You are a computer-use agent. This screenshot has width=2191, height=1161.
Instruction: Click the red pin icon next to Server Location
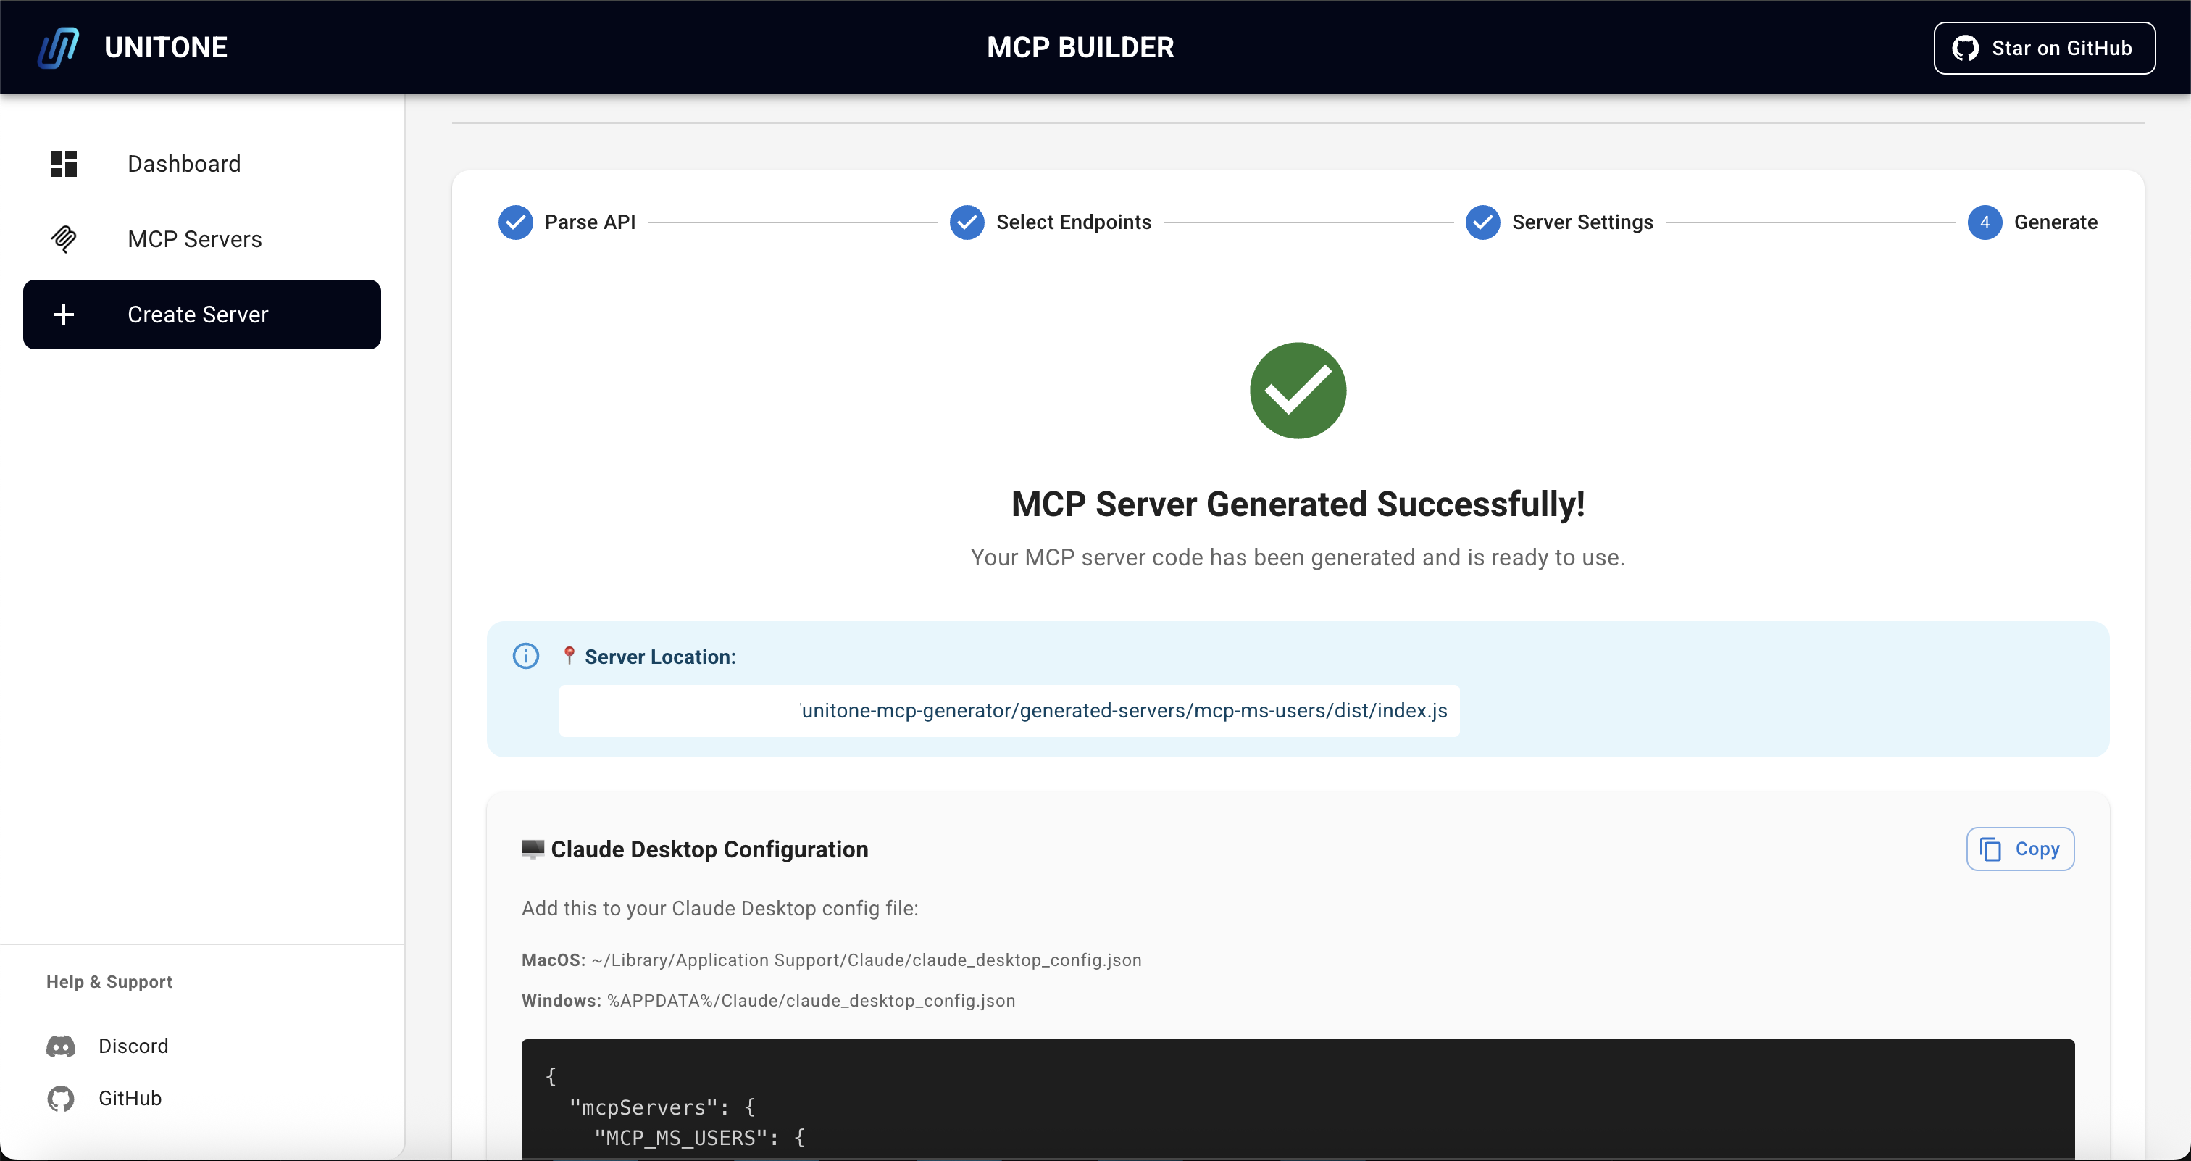[x=569, y=656]
